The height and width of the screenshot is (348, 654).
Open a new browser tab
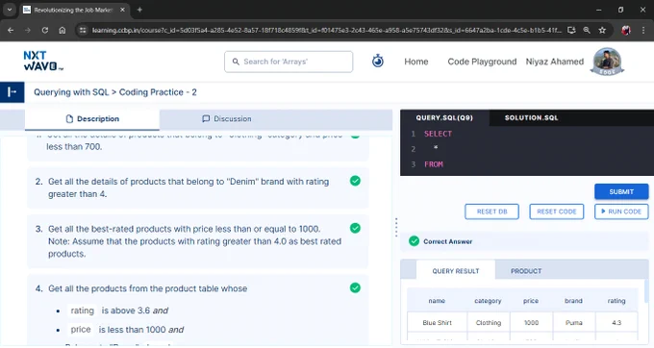pos(139,10)
